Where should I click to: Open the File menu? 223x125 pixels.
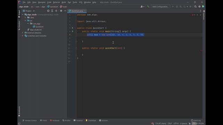click(x=24, y=2)
